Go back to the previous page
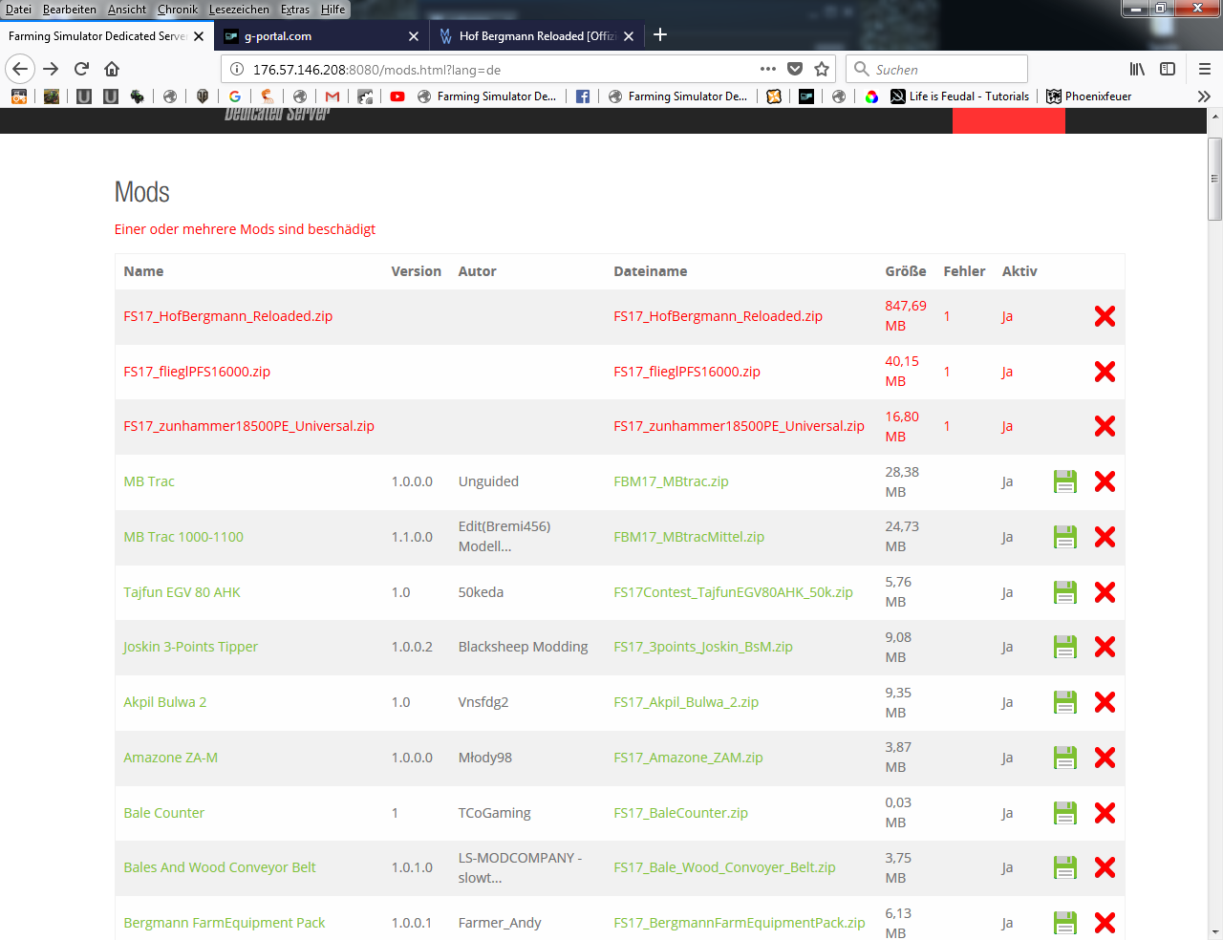This screenshot has height=940, width=1223. [20, 69]
